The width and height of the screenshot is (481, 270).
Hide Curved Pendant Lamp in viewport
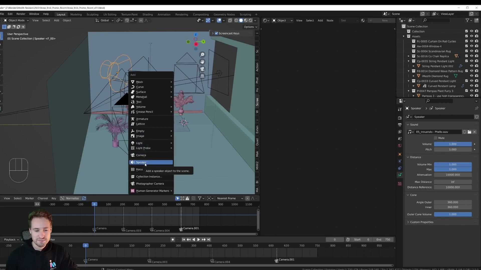[471, 86]
